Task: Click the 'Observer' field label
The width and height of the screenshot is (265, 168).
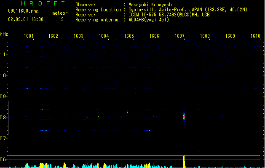Action: click(86, 5)
